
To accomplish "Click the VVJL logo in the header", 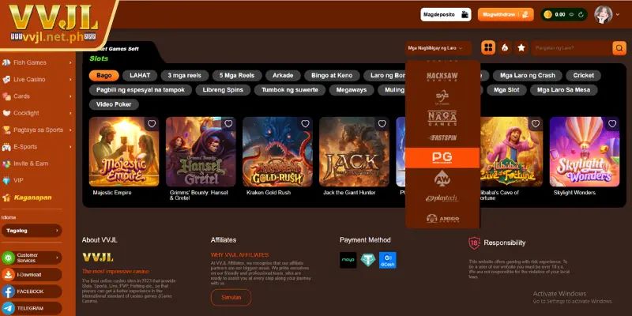I will tap(53, 24).
